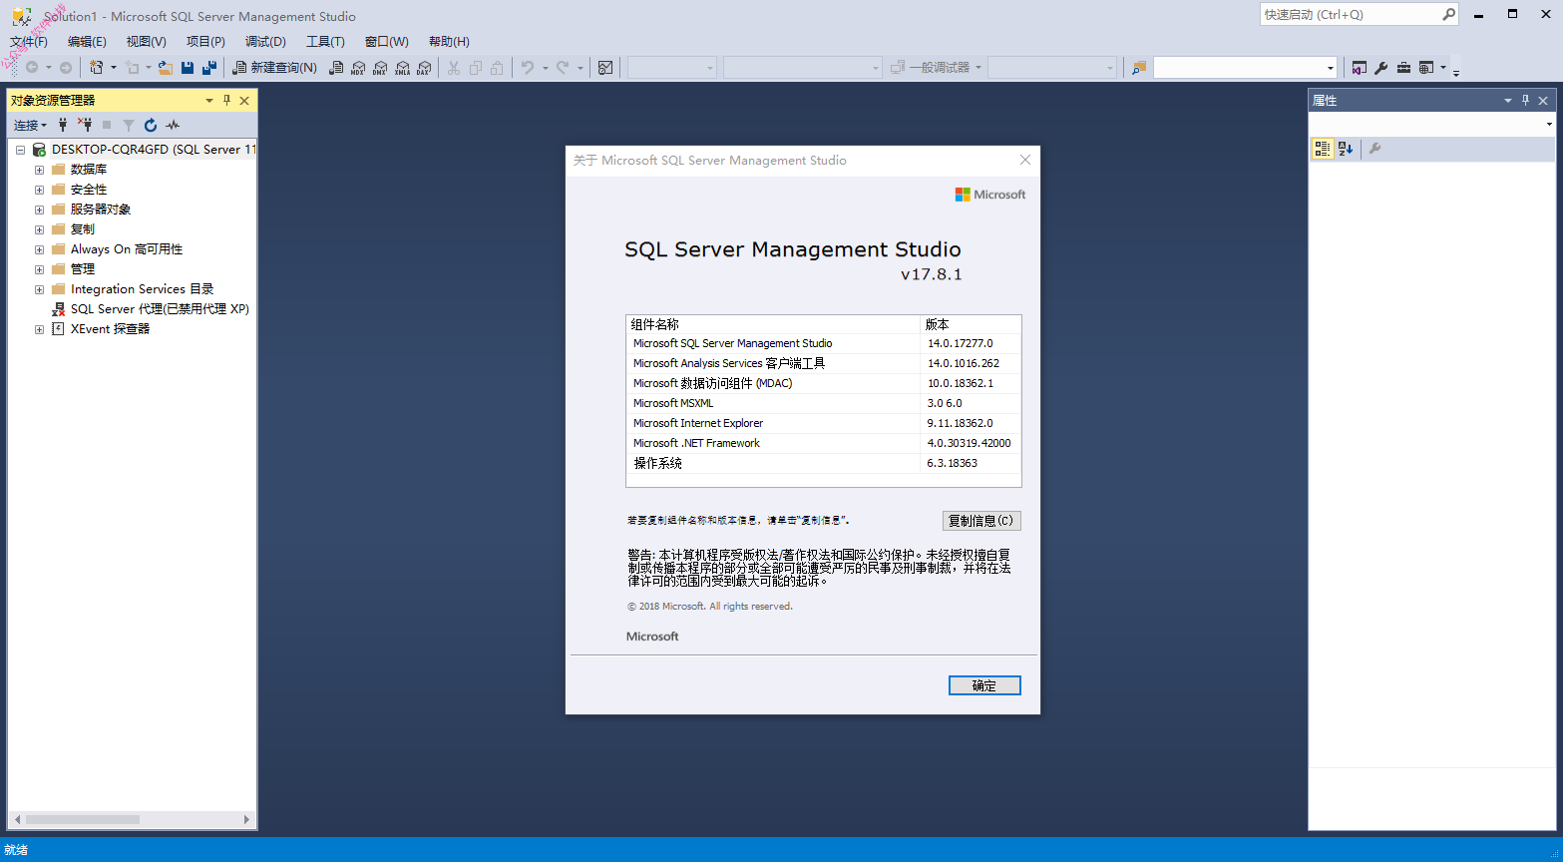
Task: Open the 视图(V) menu
Action: click(x=146, y=41)
